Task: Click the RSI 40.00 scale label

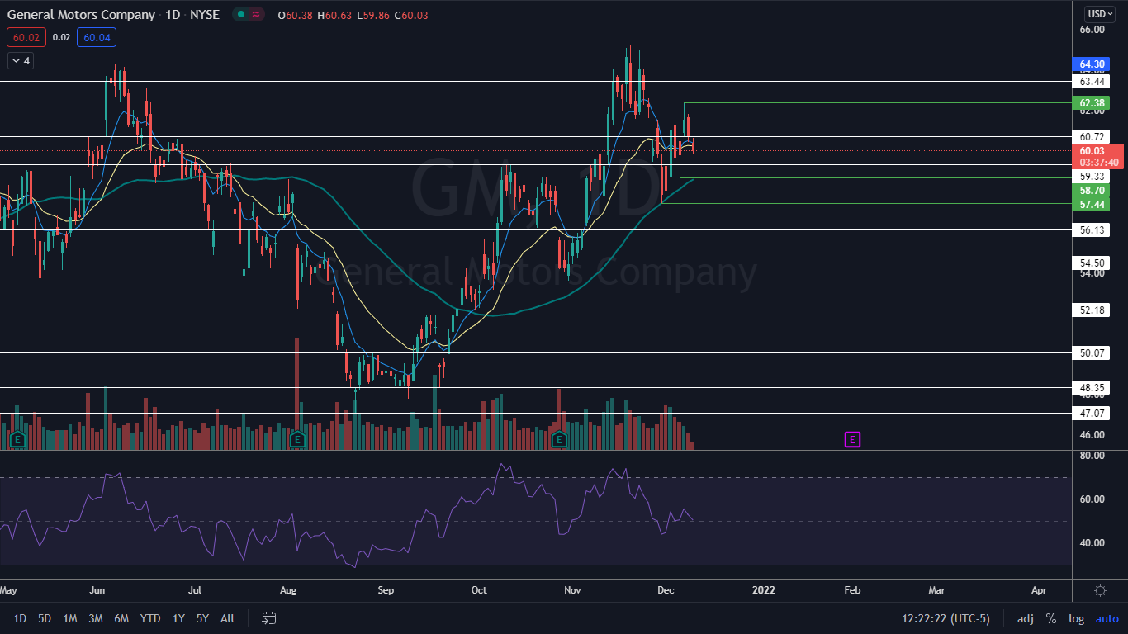Action: point(1092,542)
